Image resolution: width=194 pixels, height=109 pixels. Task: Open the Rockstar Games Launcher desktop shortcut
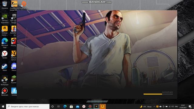coord(5,31)
